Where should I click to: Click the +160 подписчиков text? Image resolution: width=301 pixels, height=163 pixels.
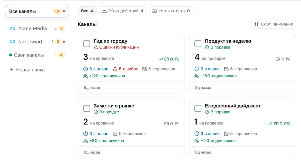218,76
